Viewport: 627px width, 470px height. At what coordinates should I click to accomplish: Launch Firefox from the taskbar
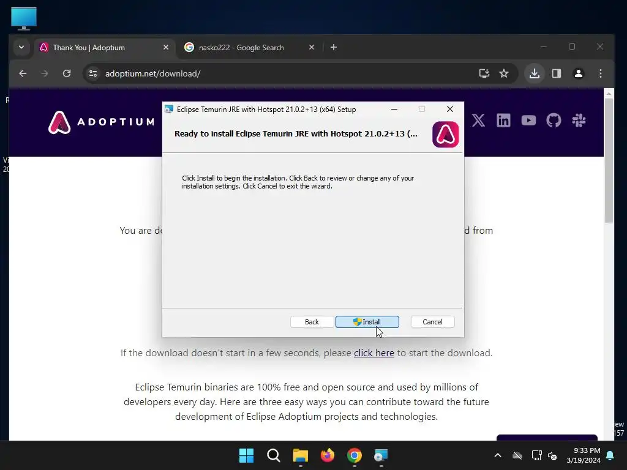pos(328,455)
